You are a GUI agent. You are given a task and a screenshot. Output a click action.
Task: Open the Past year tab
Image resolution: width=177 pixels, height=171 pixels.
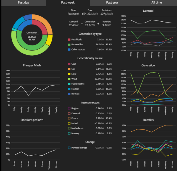click(x=113, y=3)
